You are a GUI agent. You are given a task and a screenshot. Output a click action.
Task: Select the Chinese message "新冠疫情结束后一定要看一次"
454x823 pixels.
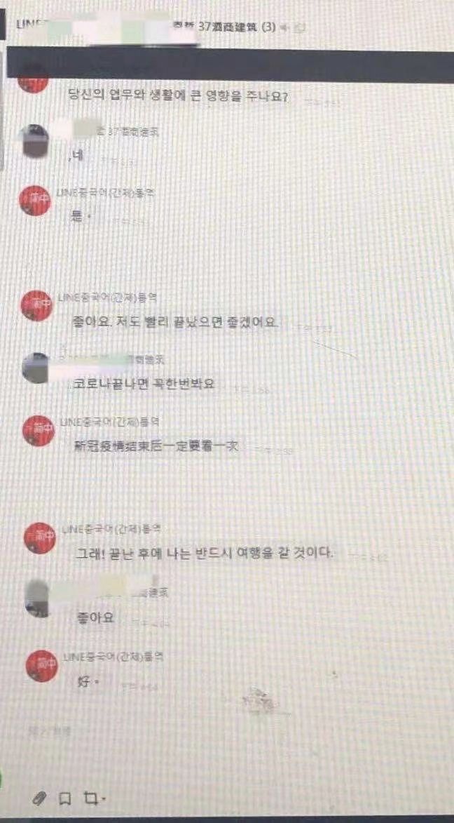coord(157,446)
